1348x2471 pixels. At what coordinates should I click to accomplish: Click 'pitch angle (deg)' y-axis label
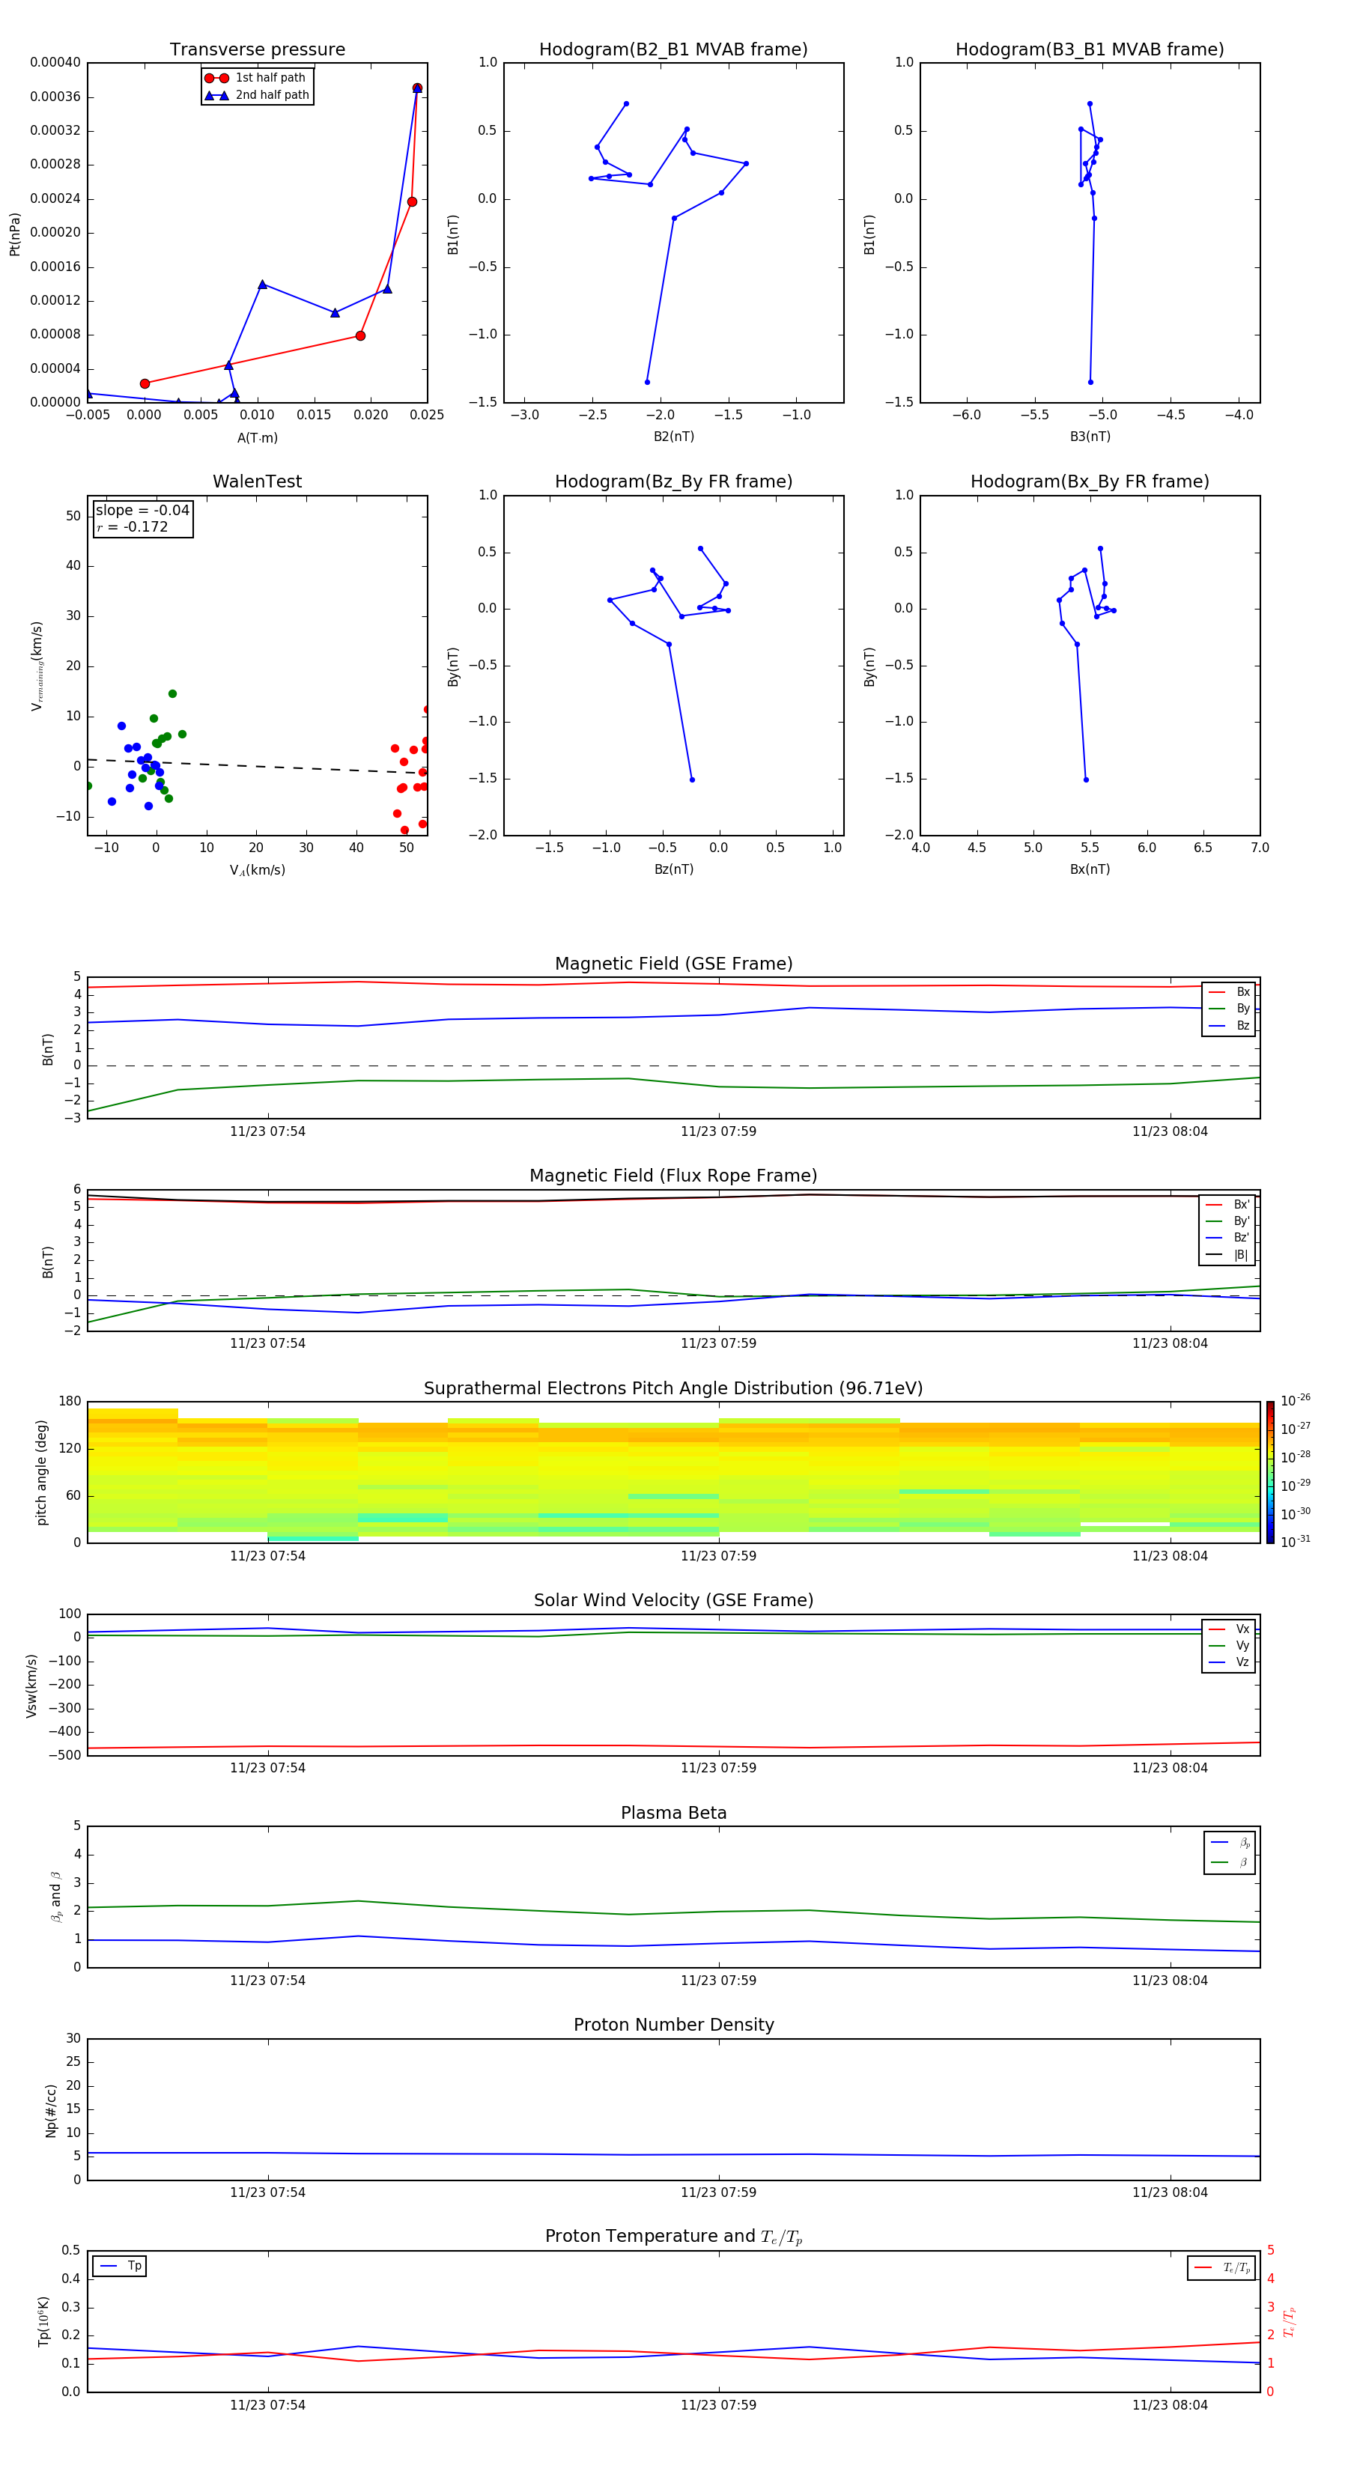tap(41, 1472)
